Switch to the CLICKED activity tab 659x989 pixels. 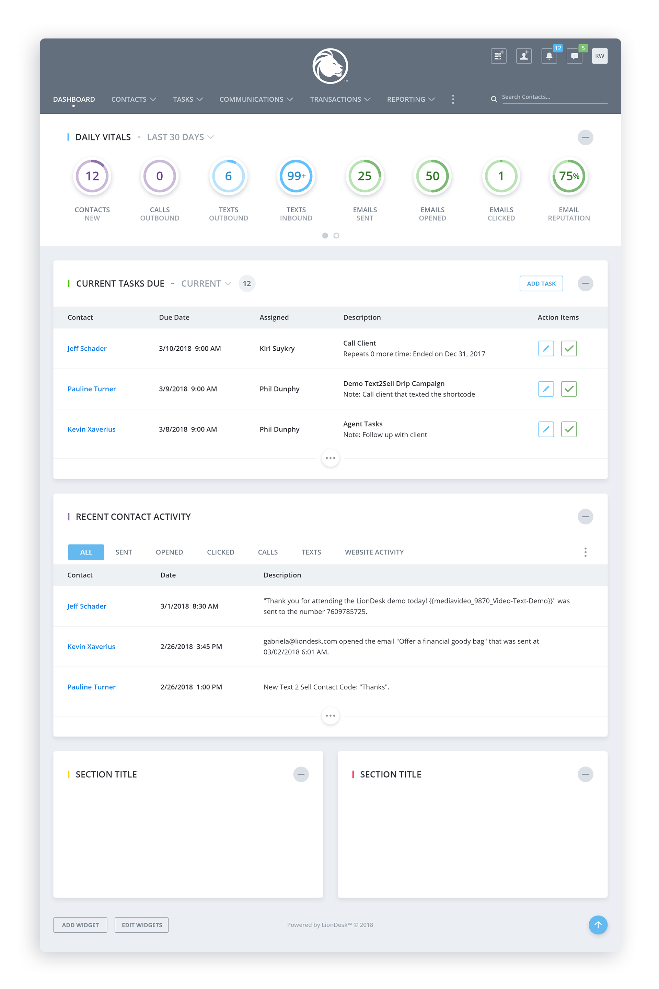tap(221, 552)
